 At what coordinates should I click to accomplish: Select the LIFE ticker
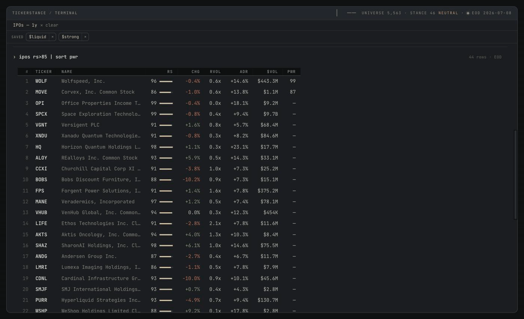(x=41, y=224)
